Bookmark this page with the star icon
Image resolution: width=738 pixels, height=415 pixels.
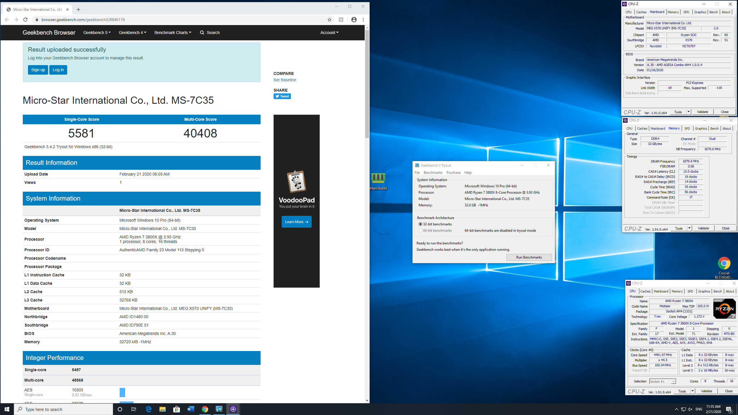(x=330, y=20)
